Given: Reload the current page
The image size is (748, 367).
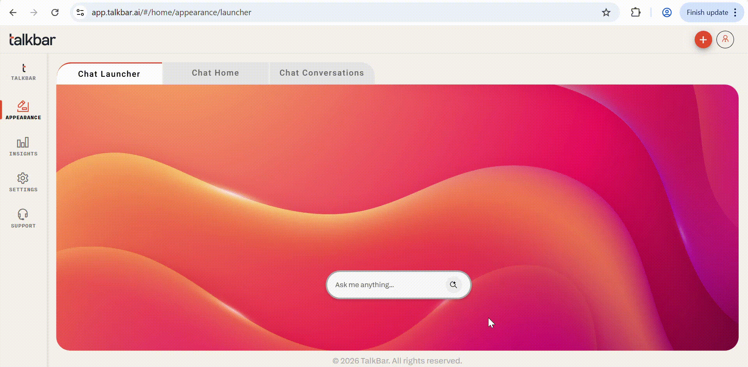Looking at the screenshot, I should [x=55, y=12].
